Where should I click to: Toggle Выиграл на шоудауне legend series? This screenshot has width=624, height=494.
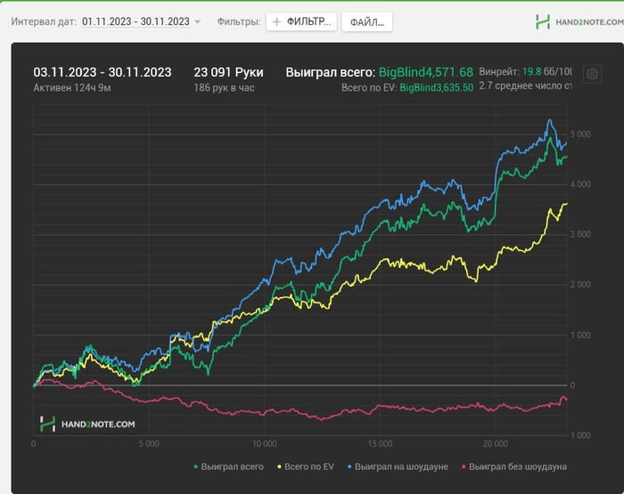pos(398,466)
